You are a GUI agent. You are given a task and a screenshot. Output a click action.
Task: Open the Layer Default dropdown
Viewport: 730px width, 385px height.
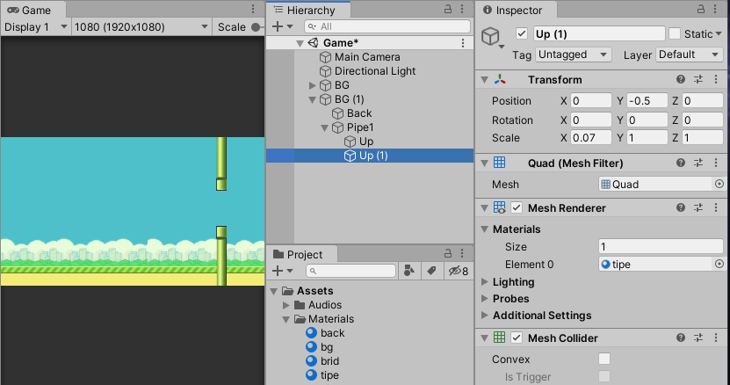coord(690,54)
